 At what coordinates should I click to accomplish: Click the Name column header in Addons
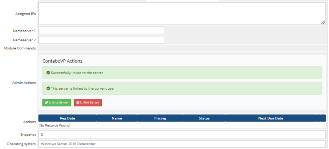click(117, 118)
